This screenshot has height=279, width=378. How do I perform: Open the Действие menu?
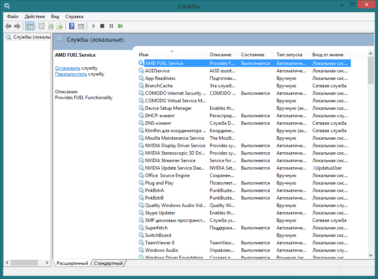35,17
